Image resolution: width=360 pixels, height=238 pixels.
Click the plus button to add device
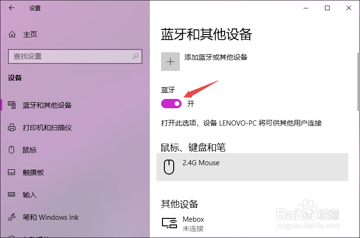(x=170, y=62)
